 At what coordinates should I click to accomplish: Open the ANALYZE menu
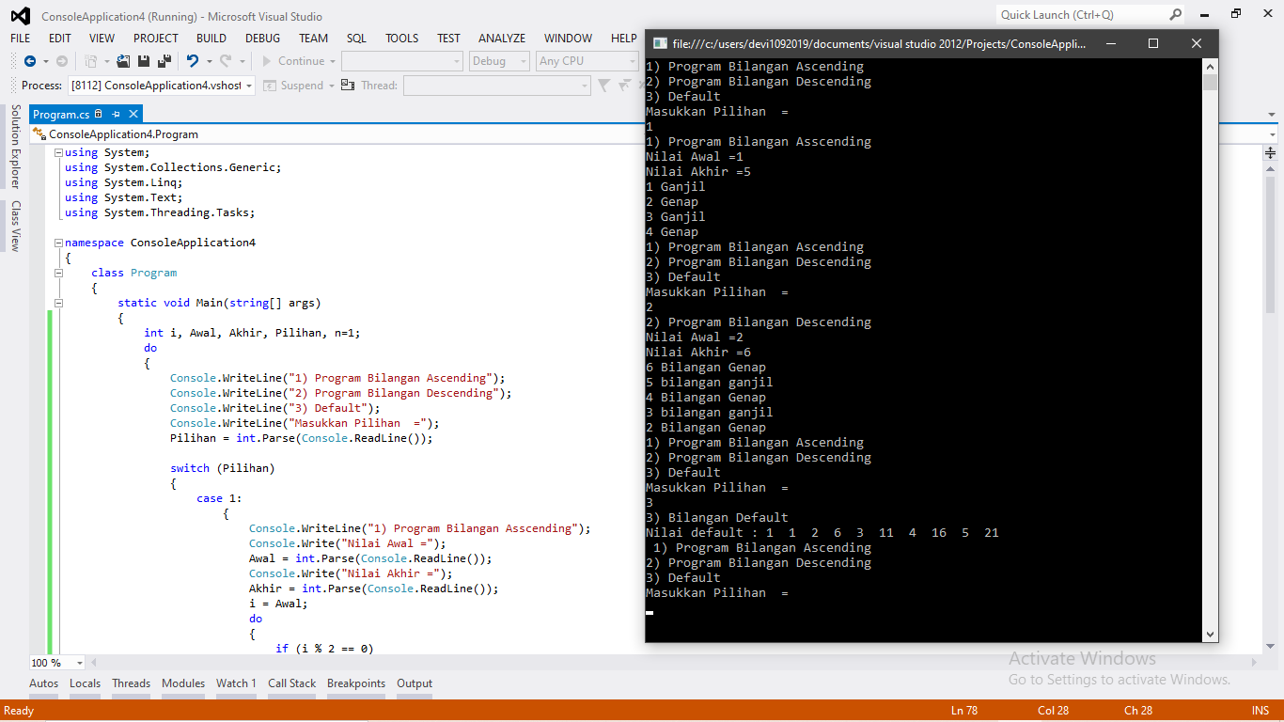[x=502, y=39]
